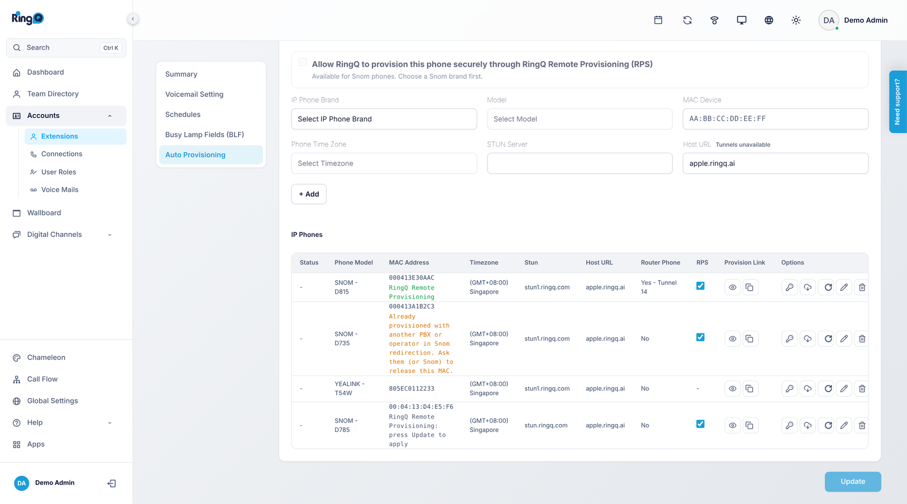Expand the Help sidebar section
The height and width of the screenshot is (504, 907).
coord(66,423)
